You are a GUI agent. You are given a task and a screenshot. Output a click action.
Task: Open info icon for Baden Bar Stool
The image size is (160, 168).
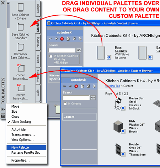pyautogui.click(x=123, y=108)
